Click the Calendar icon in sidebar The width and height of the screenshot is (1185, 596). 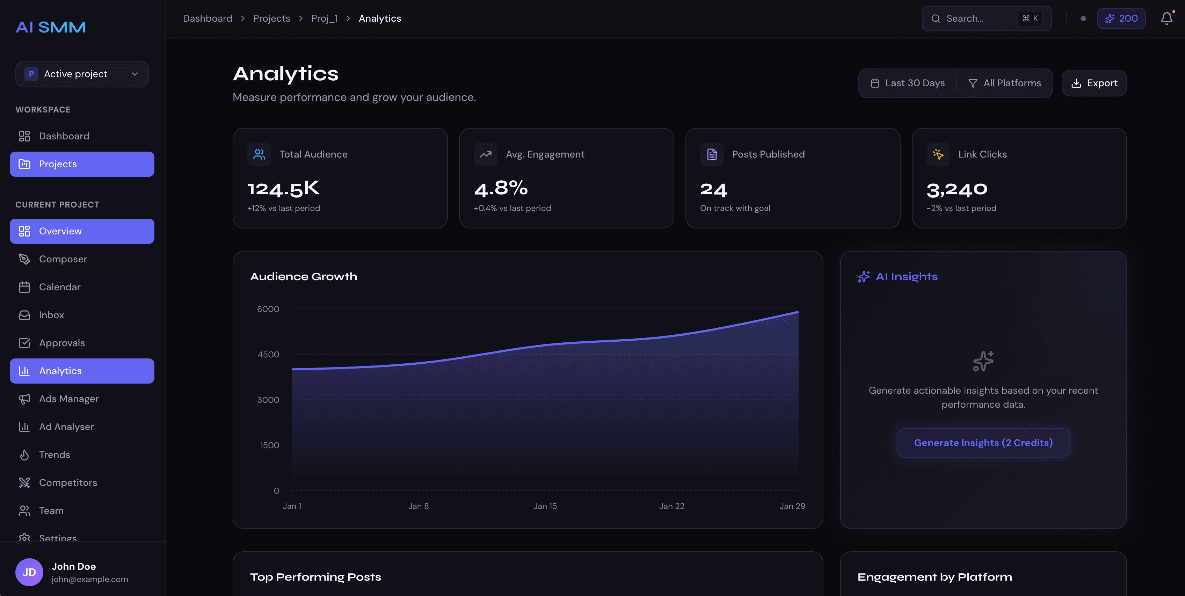click(24, 287)
